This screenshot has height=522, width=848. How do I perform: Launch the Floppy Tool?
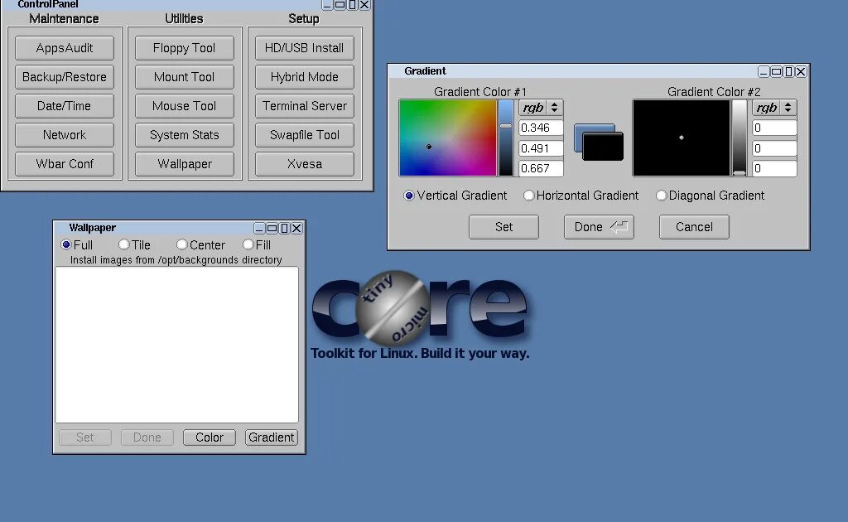185,48
